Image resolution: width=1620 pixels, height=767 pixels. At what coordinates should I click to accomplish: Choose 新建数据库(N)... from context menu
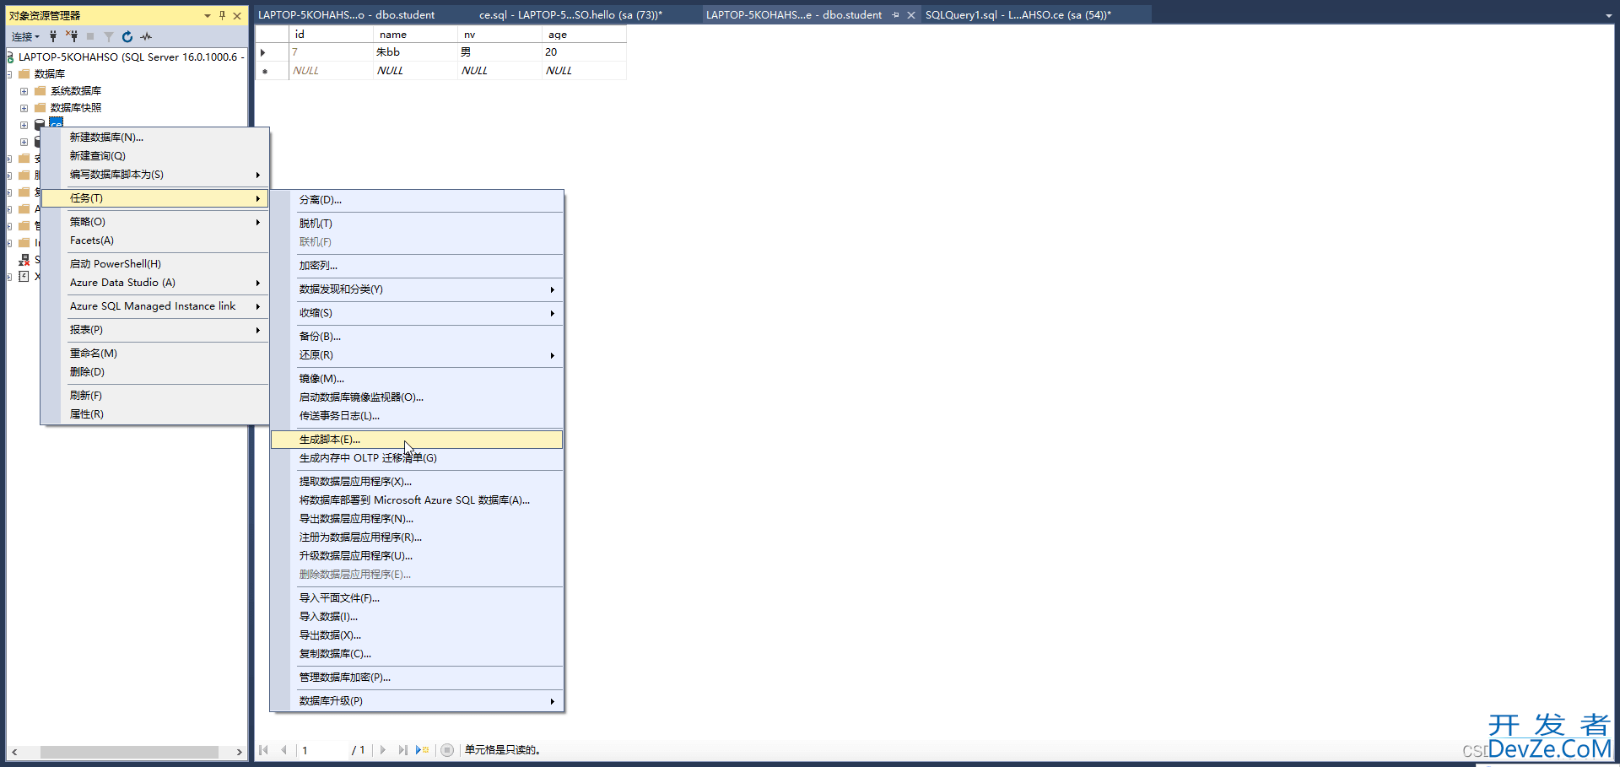[155, 138]
